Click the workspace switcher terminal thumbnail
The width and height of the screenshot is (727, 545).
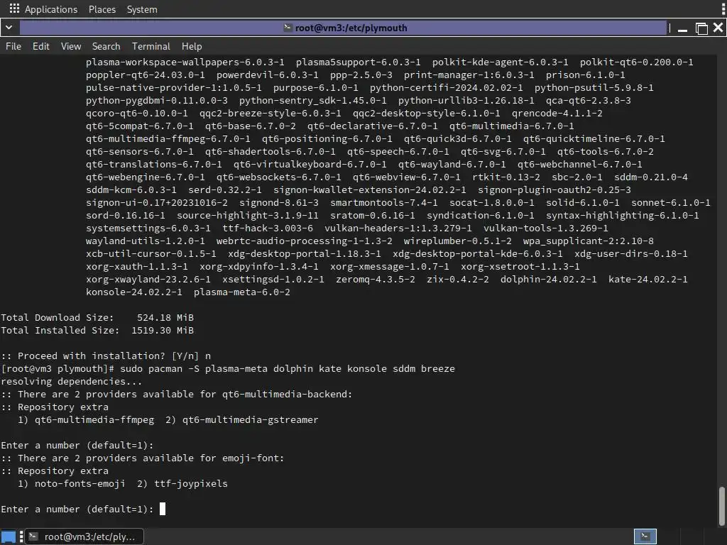[x=645, y=536]
